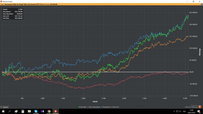Toggle Showdown legend entry
This screenshot has height=114, width=203.
[x=106, y=107]
